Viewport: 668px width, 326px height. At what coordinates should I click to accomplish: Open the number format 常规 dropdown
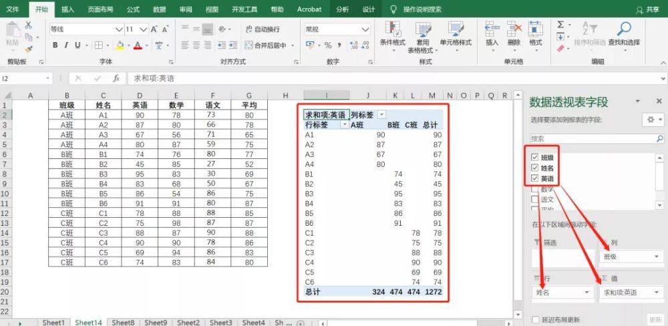click(365, 29)
